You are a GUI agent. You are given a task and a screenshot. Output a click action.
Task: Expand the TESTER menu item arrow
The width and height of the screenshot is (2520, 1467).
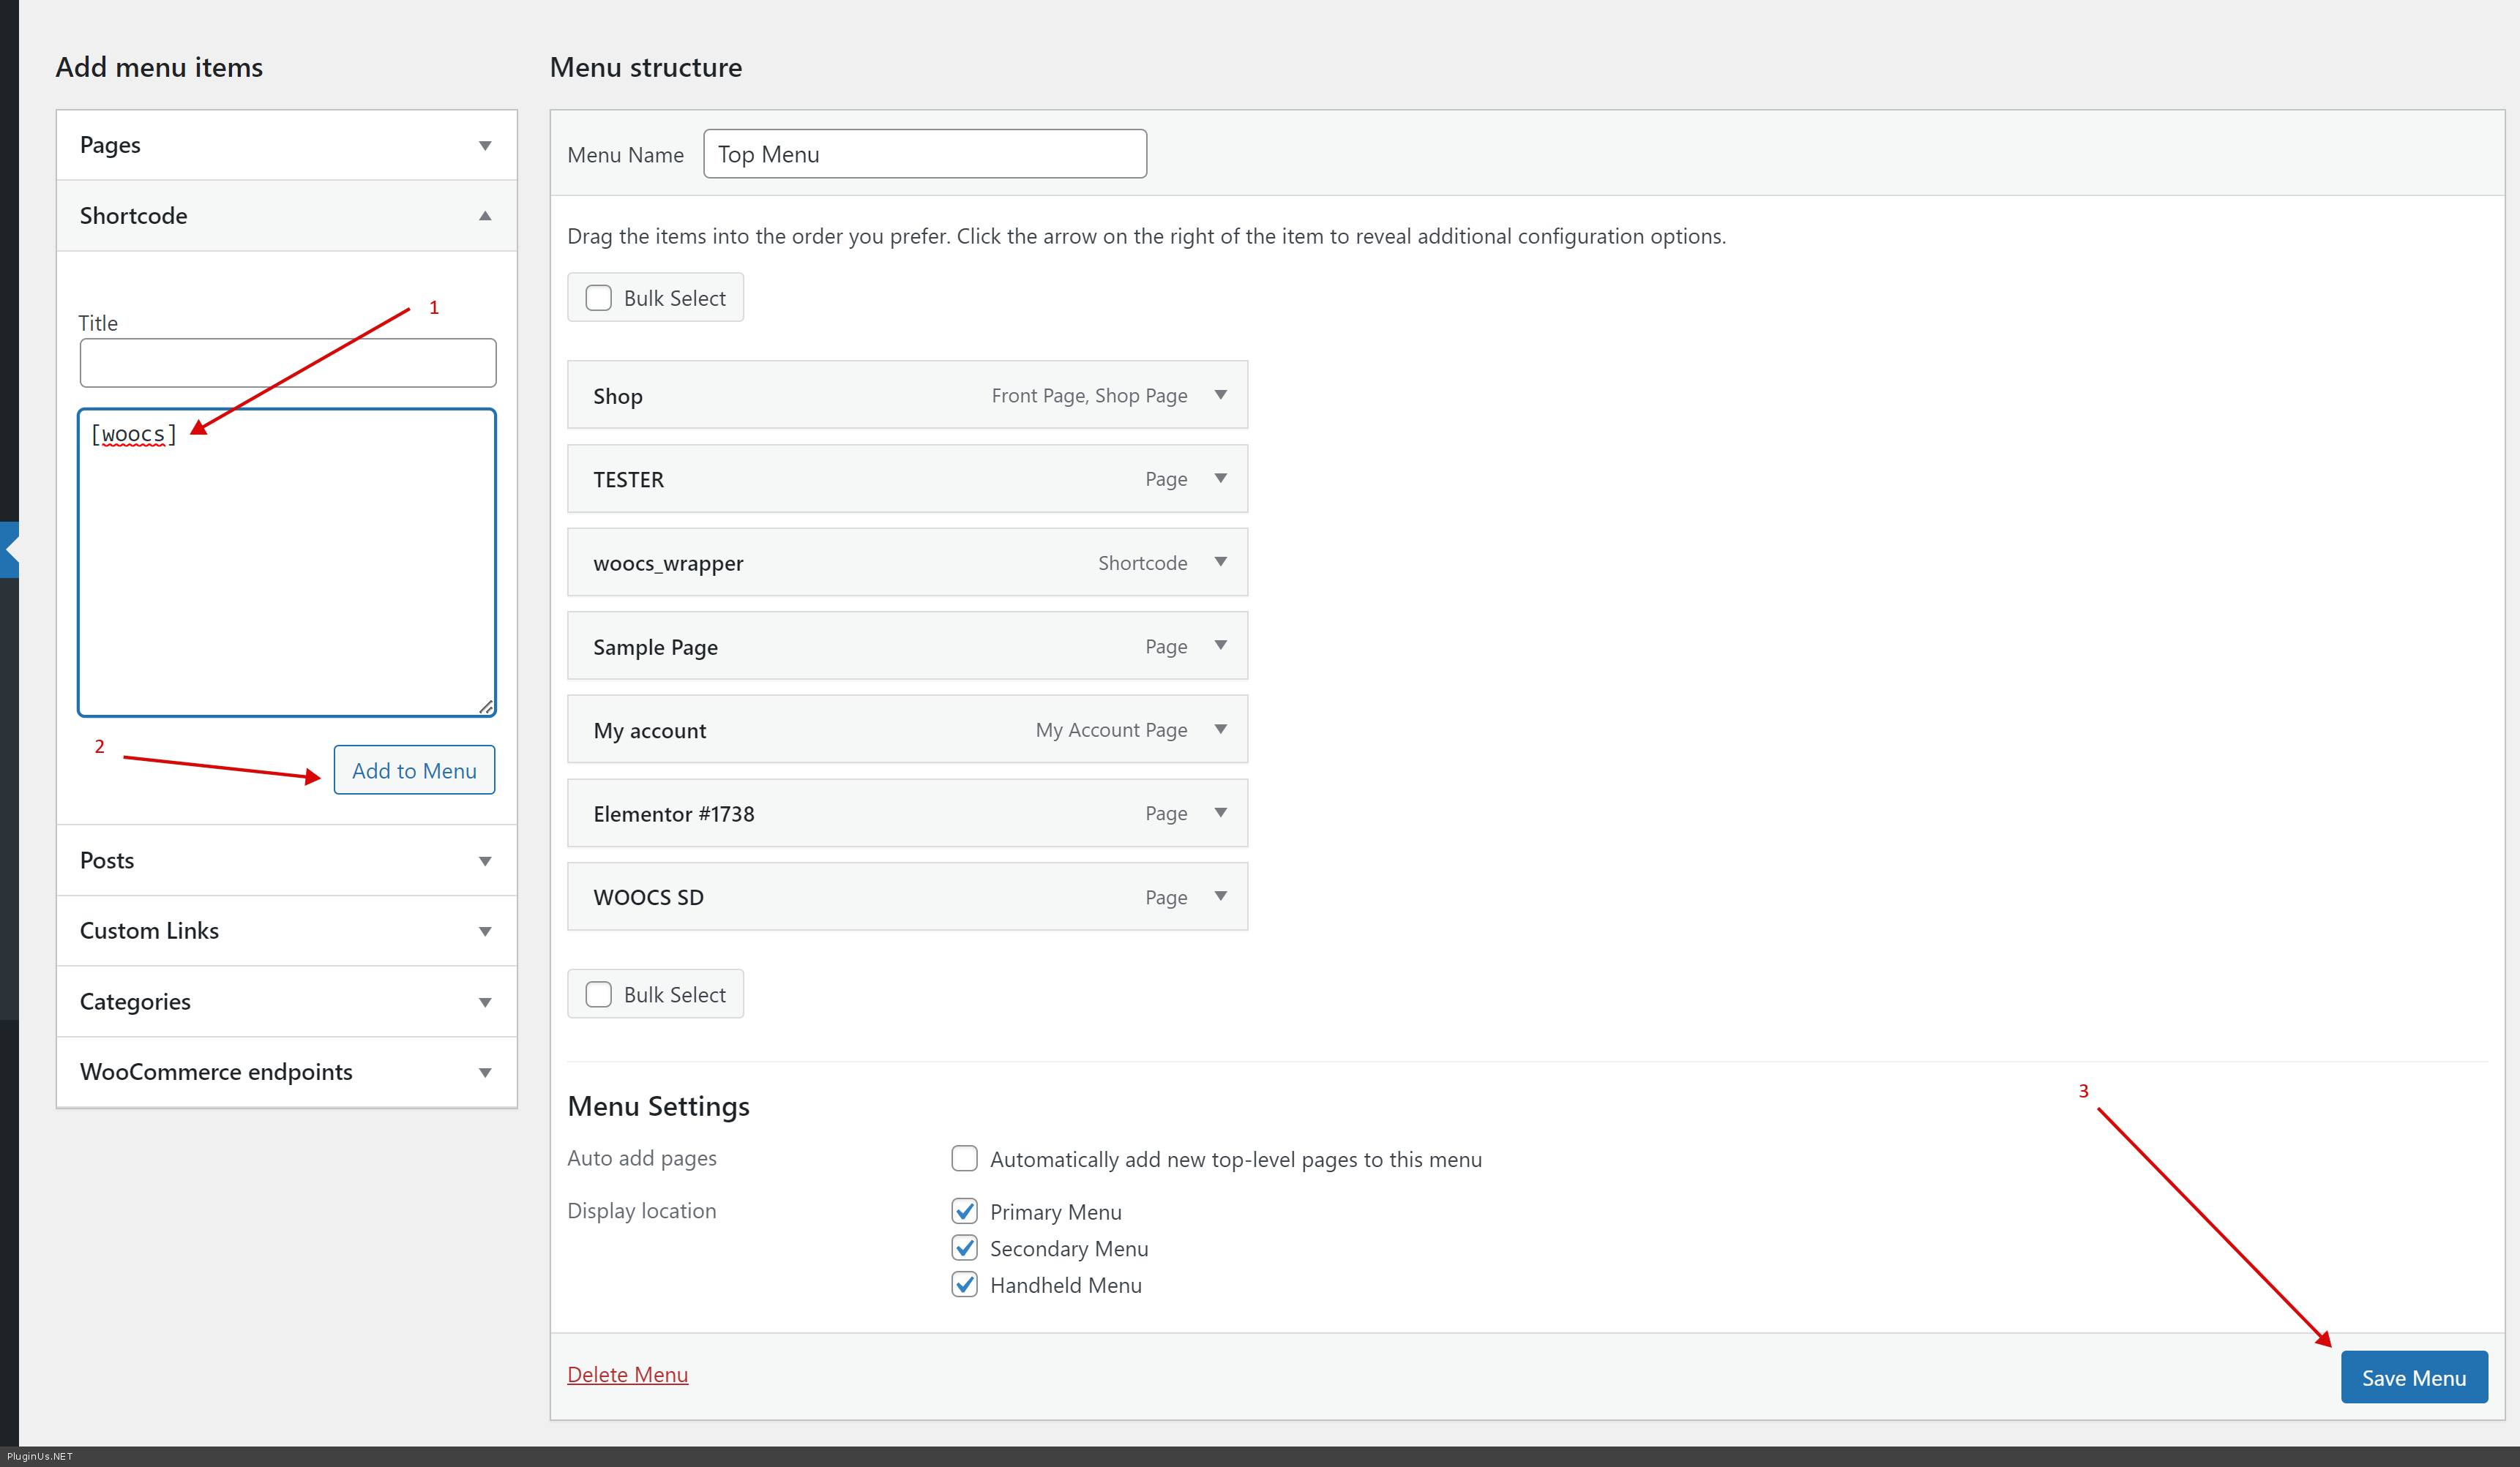(1220, 479)
